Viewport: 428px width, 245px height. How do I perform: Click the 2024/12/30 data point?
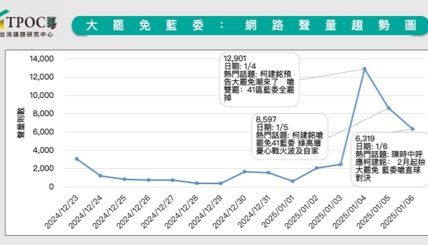[244, 171]
